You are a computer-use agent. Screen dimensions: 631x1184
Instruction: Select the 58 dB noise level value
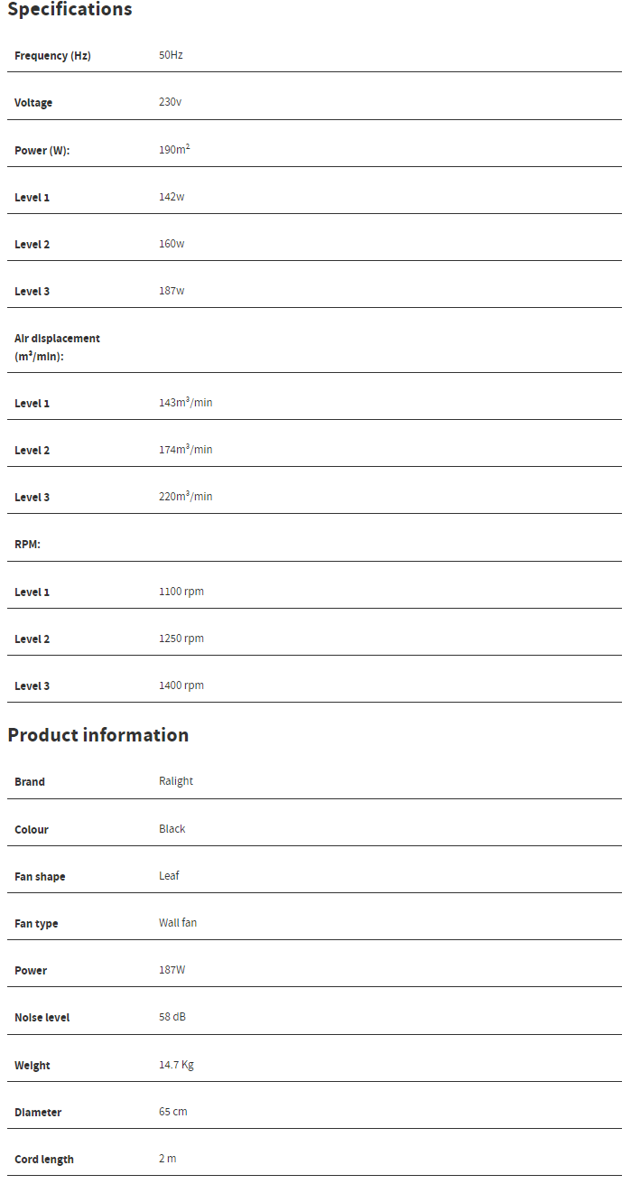[x=172, y=1016]
